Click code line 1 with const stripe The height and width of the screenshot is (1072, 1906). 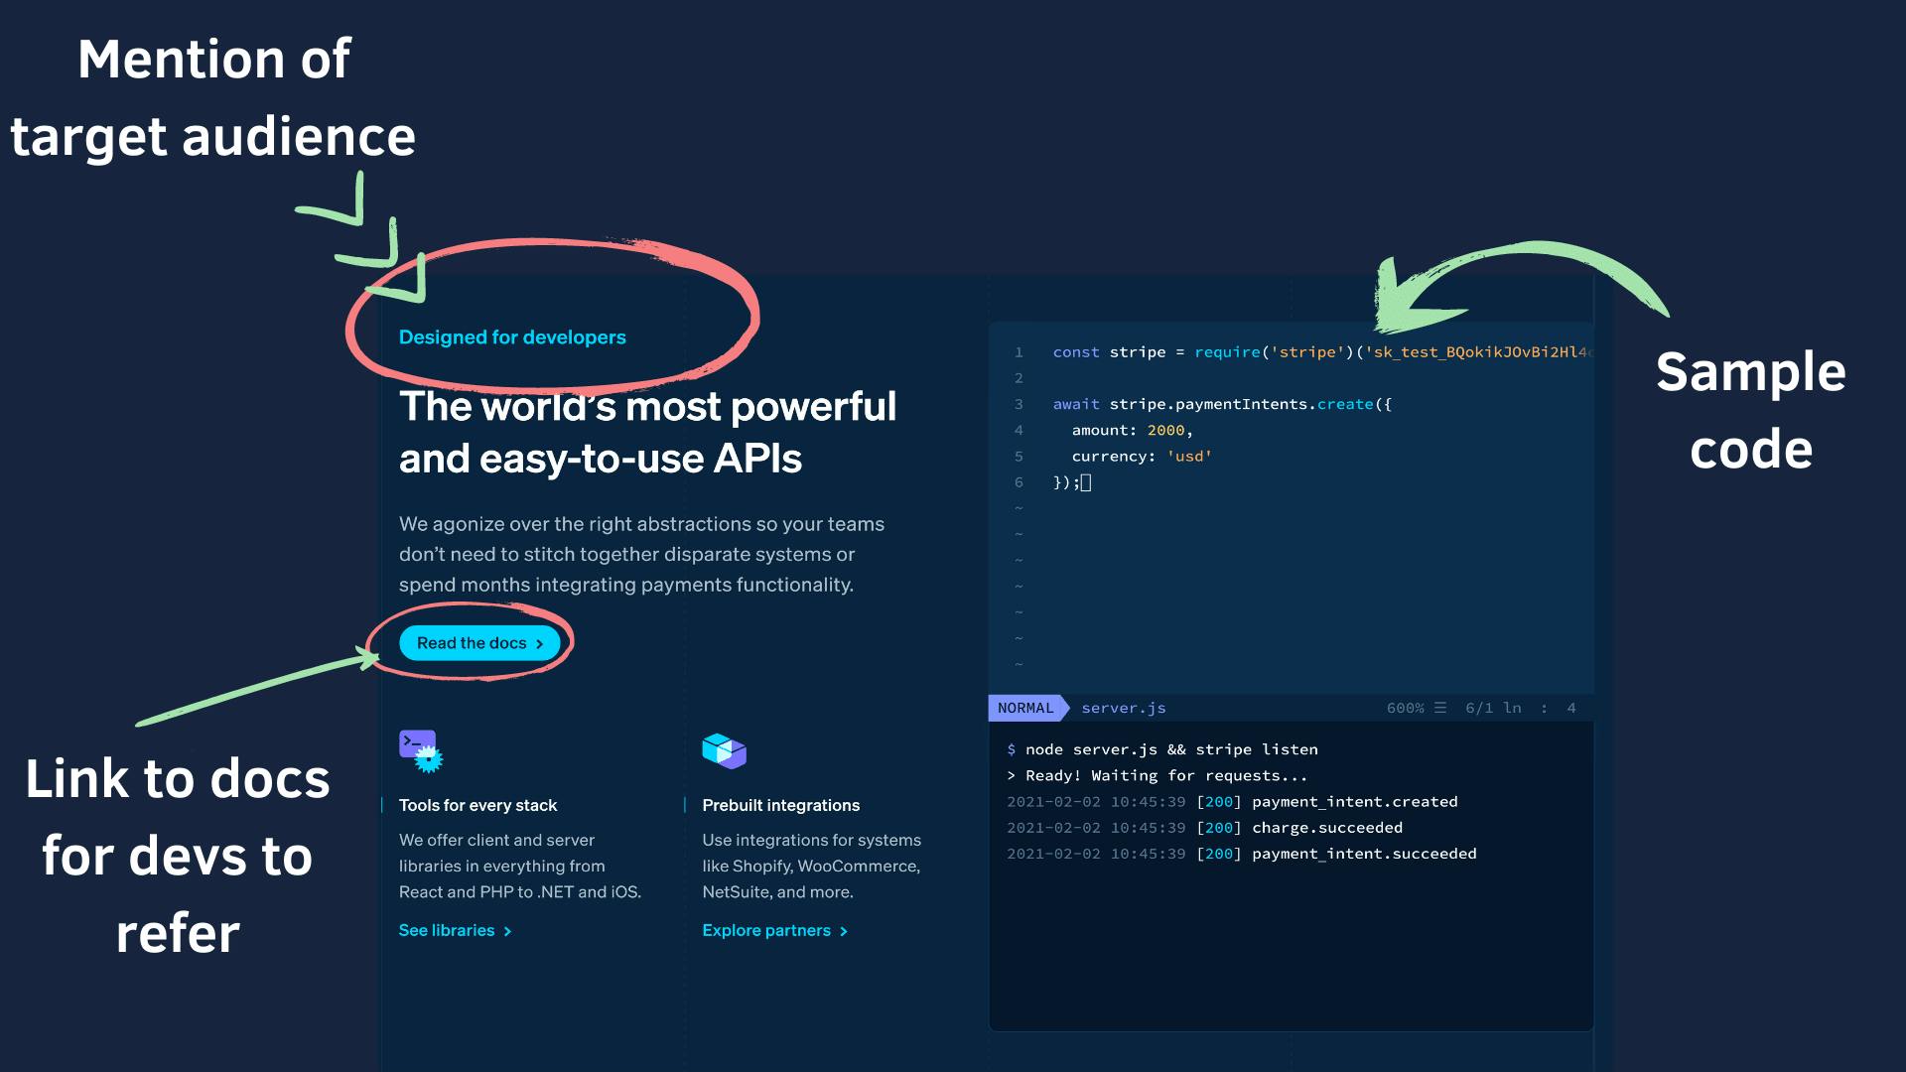click(1321, 352)
